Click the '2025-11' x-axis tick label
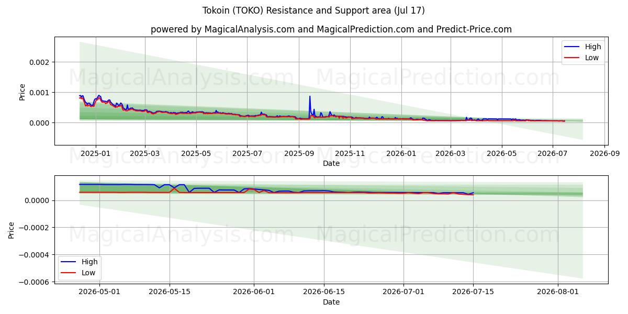Screen dimensions: 628x314 351,154
